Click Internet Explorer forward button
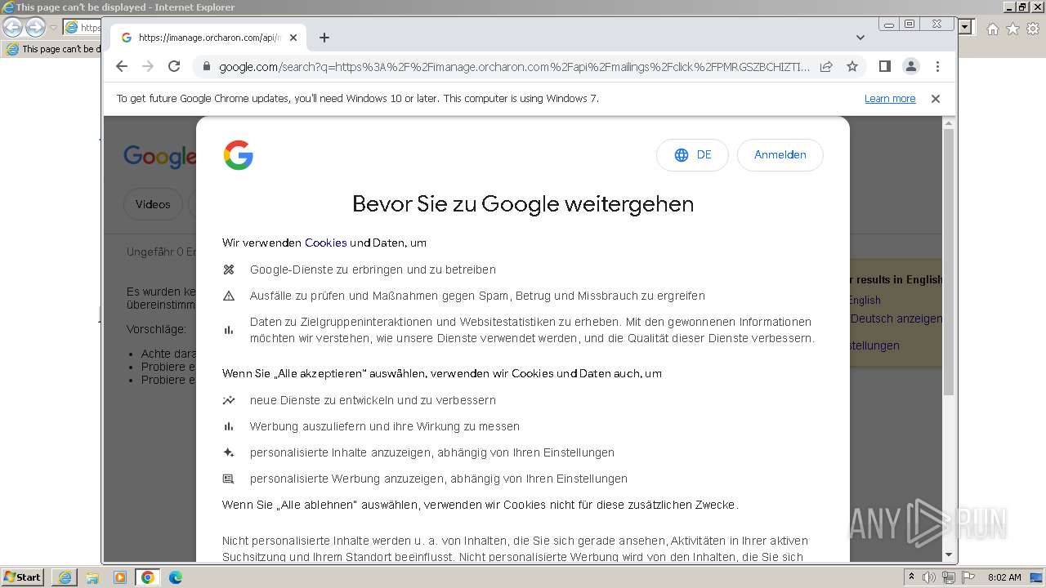Screen dimensions: 1046x588 pos(35,28)
